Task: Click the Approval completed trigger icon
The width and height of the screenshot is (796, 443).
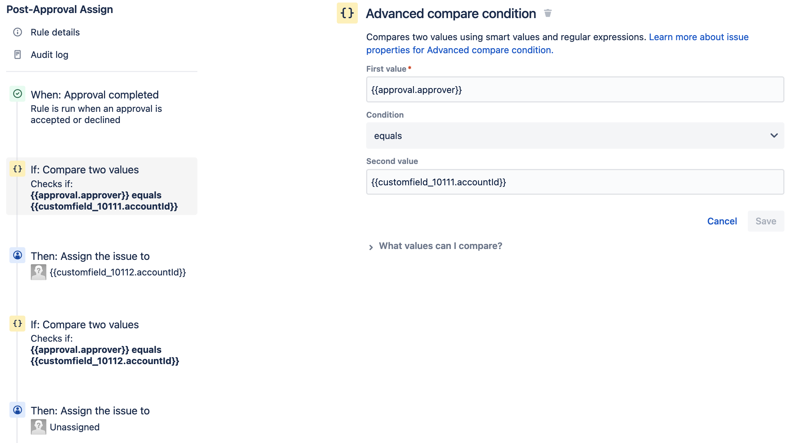Action: point(17,94)
